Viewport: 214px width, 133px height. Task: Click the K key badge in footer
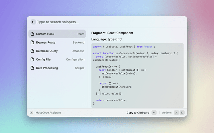(182, 113)
